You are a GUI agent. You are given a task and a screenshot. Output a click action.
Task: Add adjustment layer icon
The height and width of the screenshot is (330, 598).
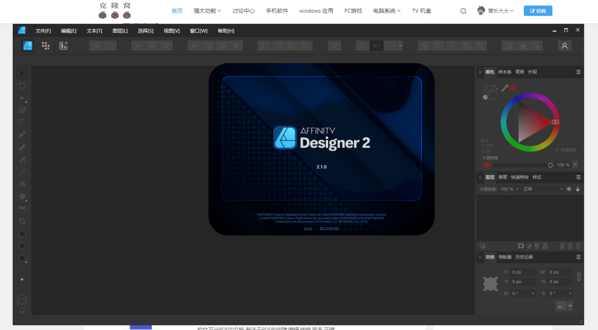[529, 246]
